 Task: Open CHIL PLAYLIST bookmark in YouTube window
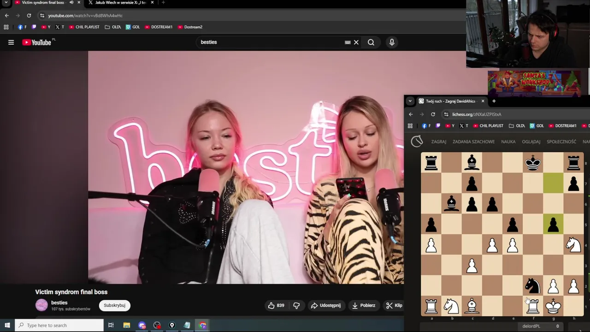click(84, 27)
